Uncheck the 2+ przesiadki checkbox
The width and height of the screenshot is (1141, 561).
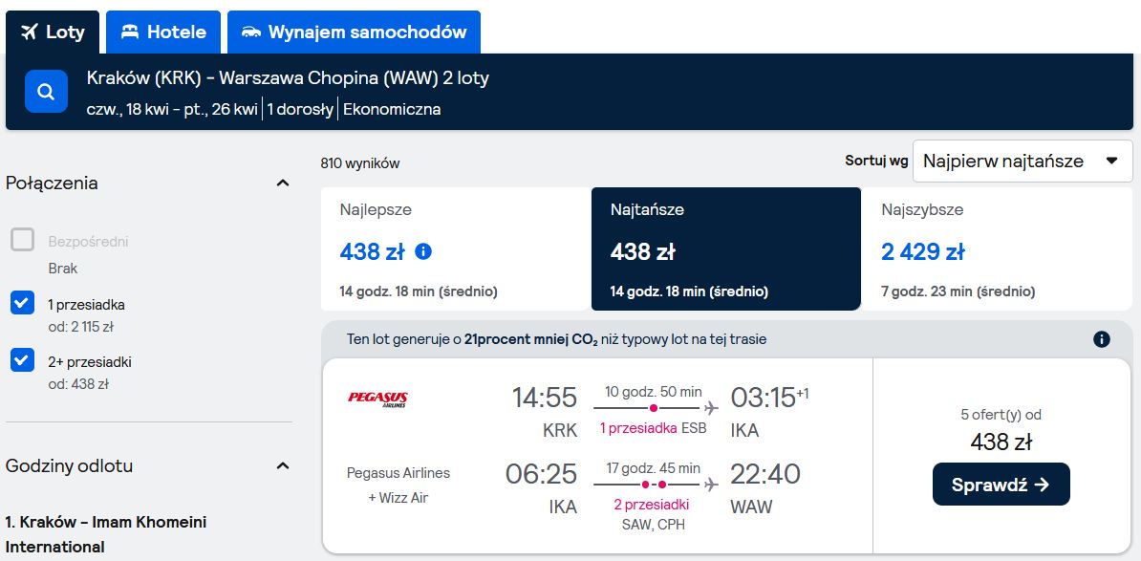(x=23, y=360)
